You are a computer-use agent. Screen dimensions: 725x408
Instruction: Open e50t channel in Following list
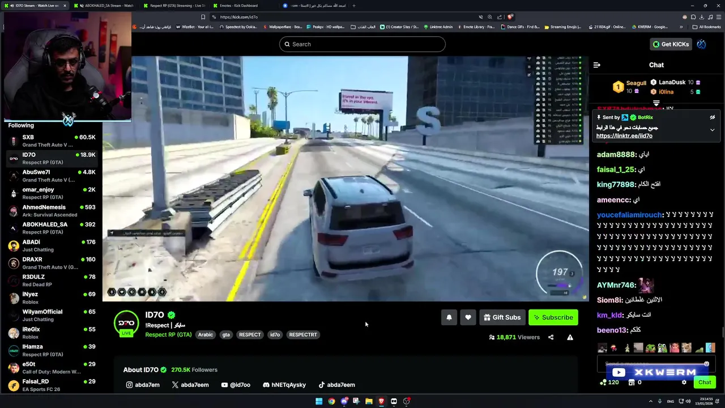click(x=52, y=368)
